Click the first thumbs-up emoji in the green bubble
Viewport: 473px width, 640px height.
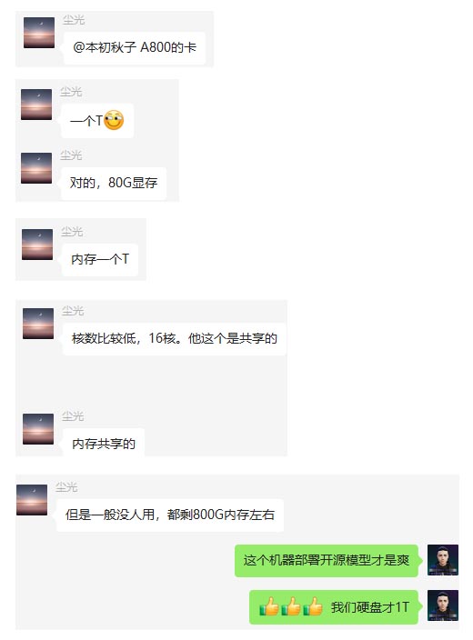click(269, 606)
